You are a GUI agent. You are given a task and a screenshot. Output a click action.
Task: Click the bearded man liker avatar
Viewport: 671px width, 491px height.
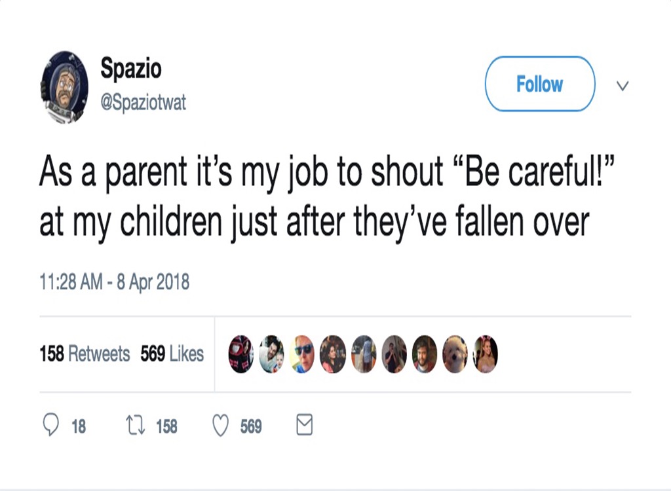pyautogui.click(x=424, y=354)
